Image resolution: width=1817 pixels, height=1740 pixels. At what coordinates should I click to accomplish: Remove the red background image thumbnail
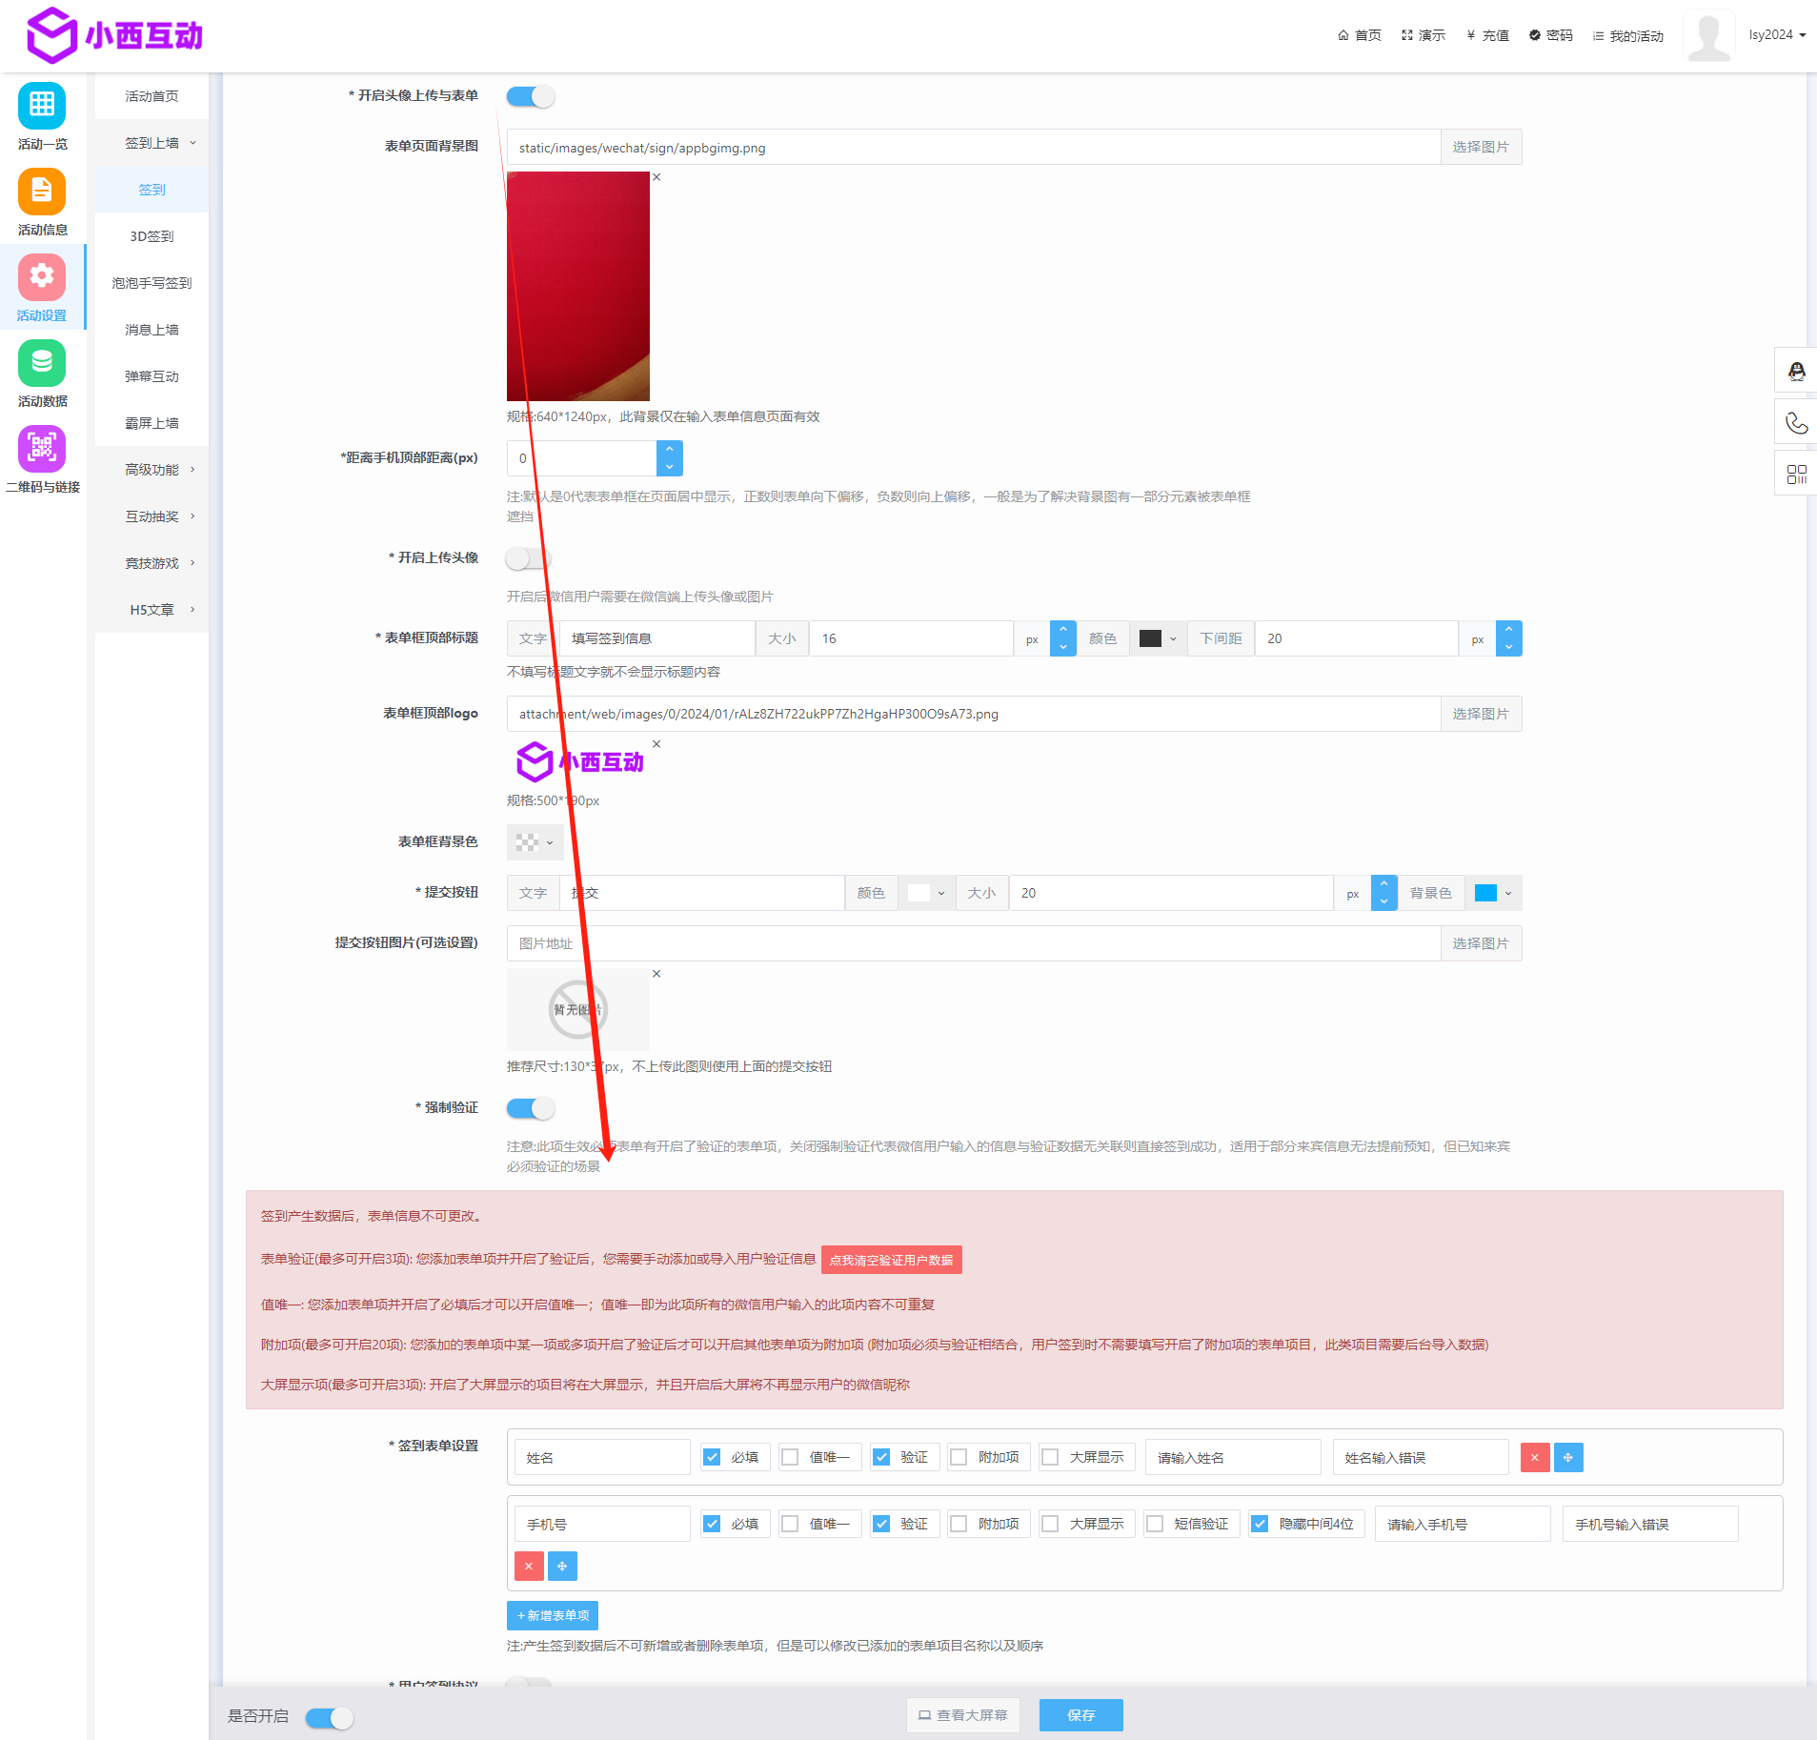656,177
